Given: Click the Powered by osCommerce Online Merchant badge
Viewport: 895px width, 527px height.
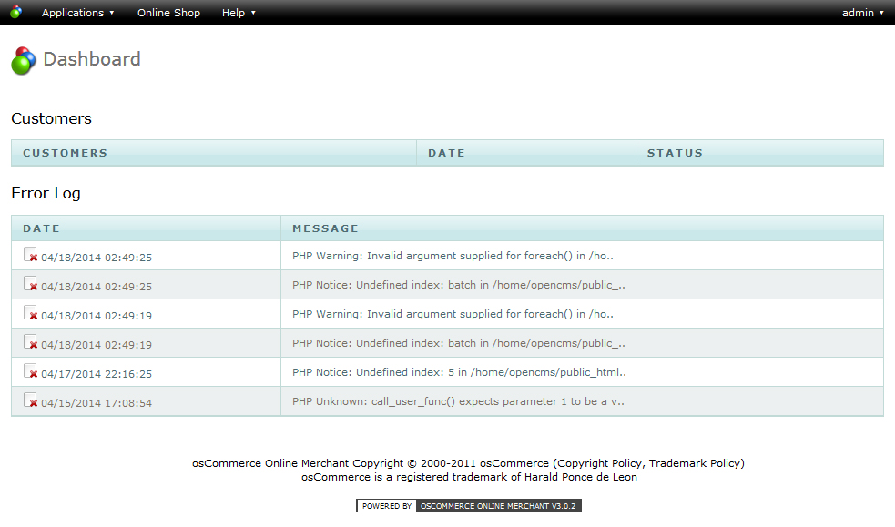Looking at the screenshot, I should pos(469,506).
